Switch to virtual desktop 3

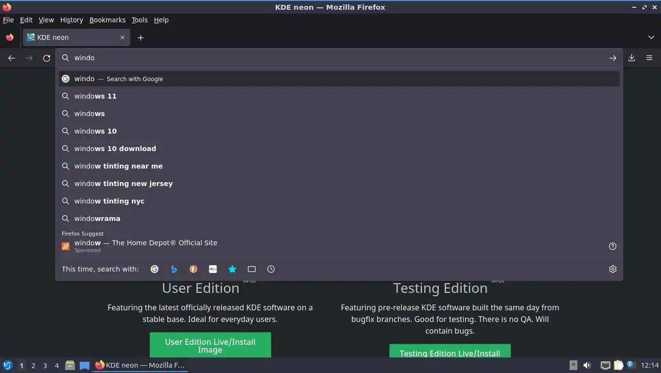coord(45,365)
